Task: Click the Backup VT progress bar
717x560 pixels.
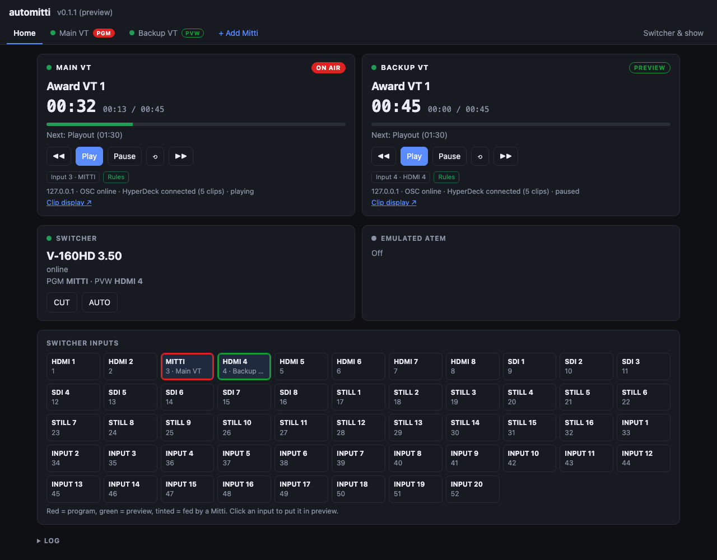Action: [x=521, y=124]
